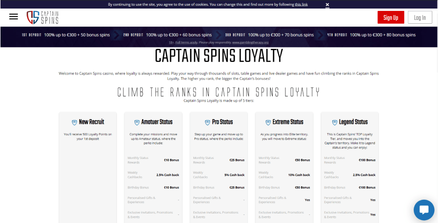
Task: Click the shield icon beside Amatuer Status
Action: pos(137,122)
